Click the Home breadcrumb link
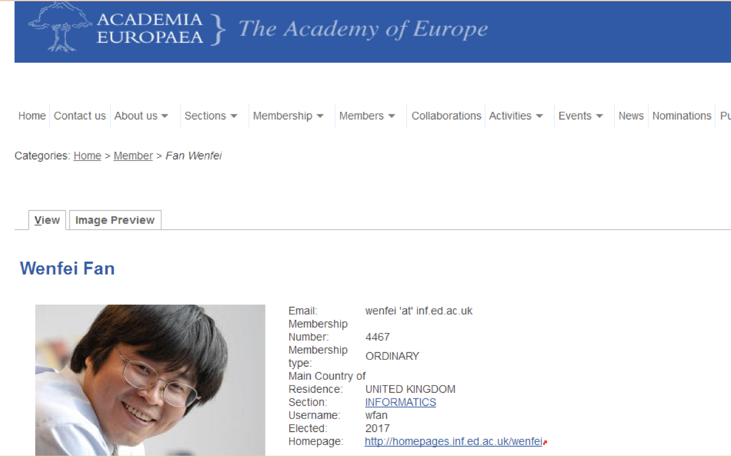This screenshot has height=457, width=731. coord(87,156)
